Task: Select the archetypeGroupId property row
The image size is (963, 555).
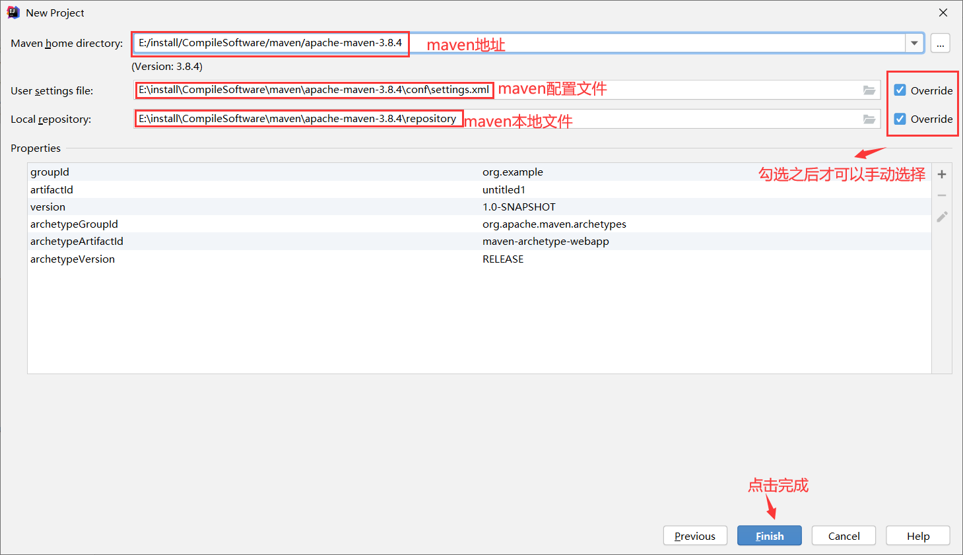Action: point(479,224)
